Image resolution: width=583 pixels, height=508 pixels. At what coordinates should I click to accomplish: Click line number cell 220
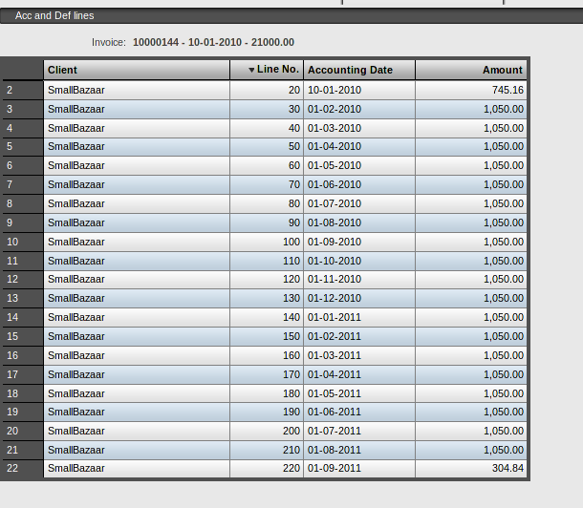(267, 468)
